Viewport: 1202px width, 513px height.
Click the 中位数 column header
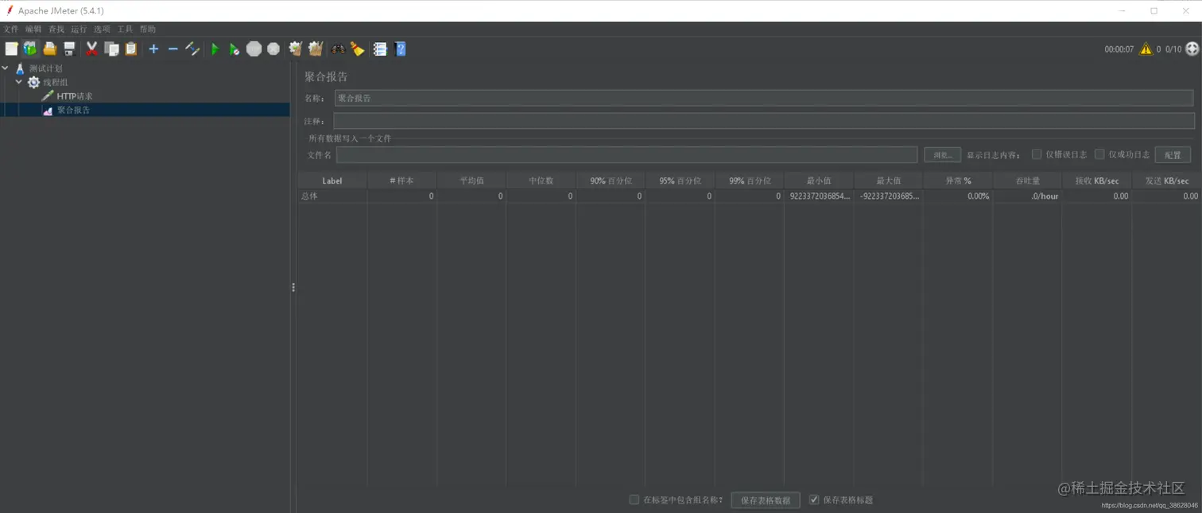[x=541, y=181]
